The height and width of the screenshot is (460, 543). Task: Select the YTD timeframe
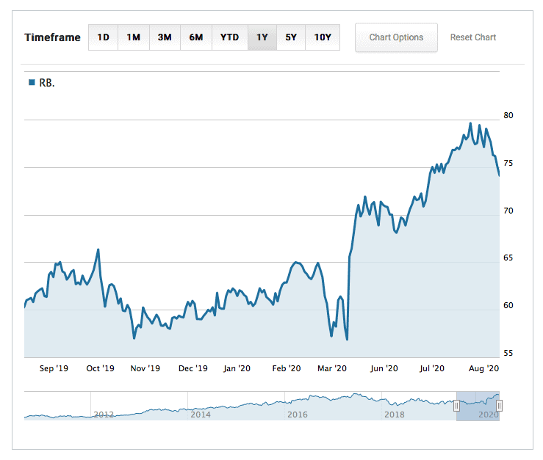point(229,37)
